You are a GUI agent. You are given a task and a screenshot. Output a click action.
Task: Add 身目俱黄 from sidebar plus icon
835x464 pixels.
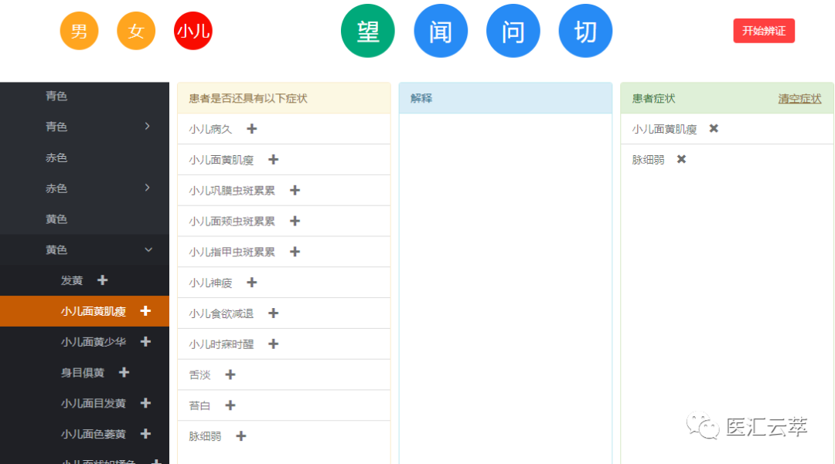[124, 372]
